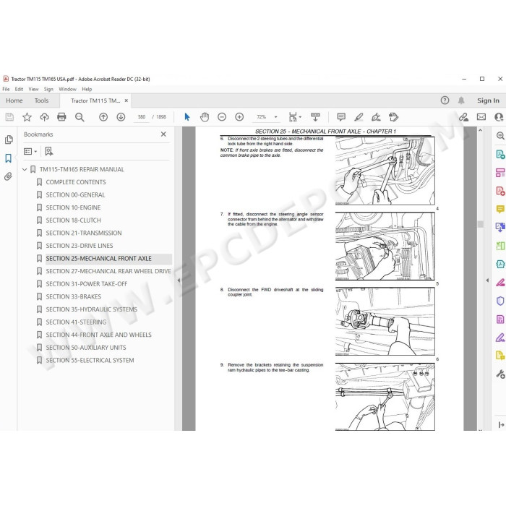The image size is (506, 506).
Task: Switch to the Tools tab
Action: pyautogui.click(x=41, y=100)
